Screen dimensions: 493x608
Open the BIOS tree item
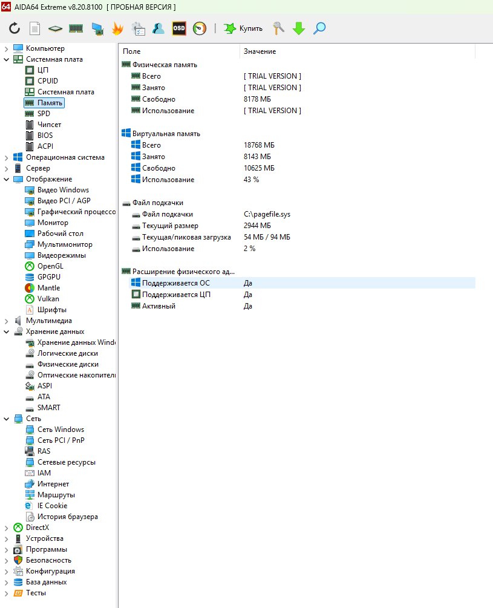click(x=45, y=136)
